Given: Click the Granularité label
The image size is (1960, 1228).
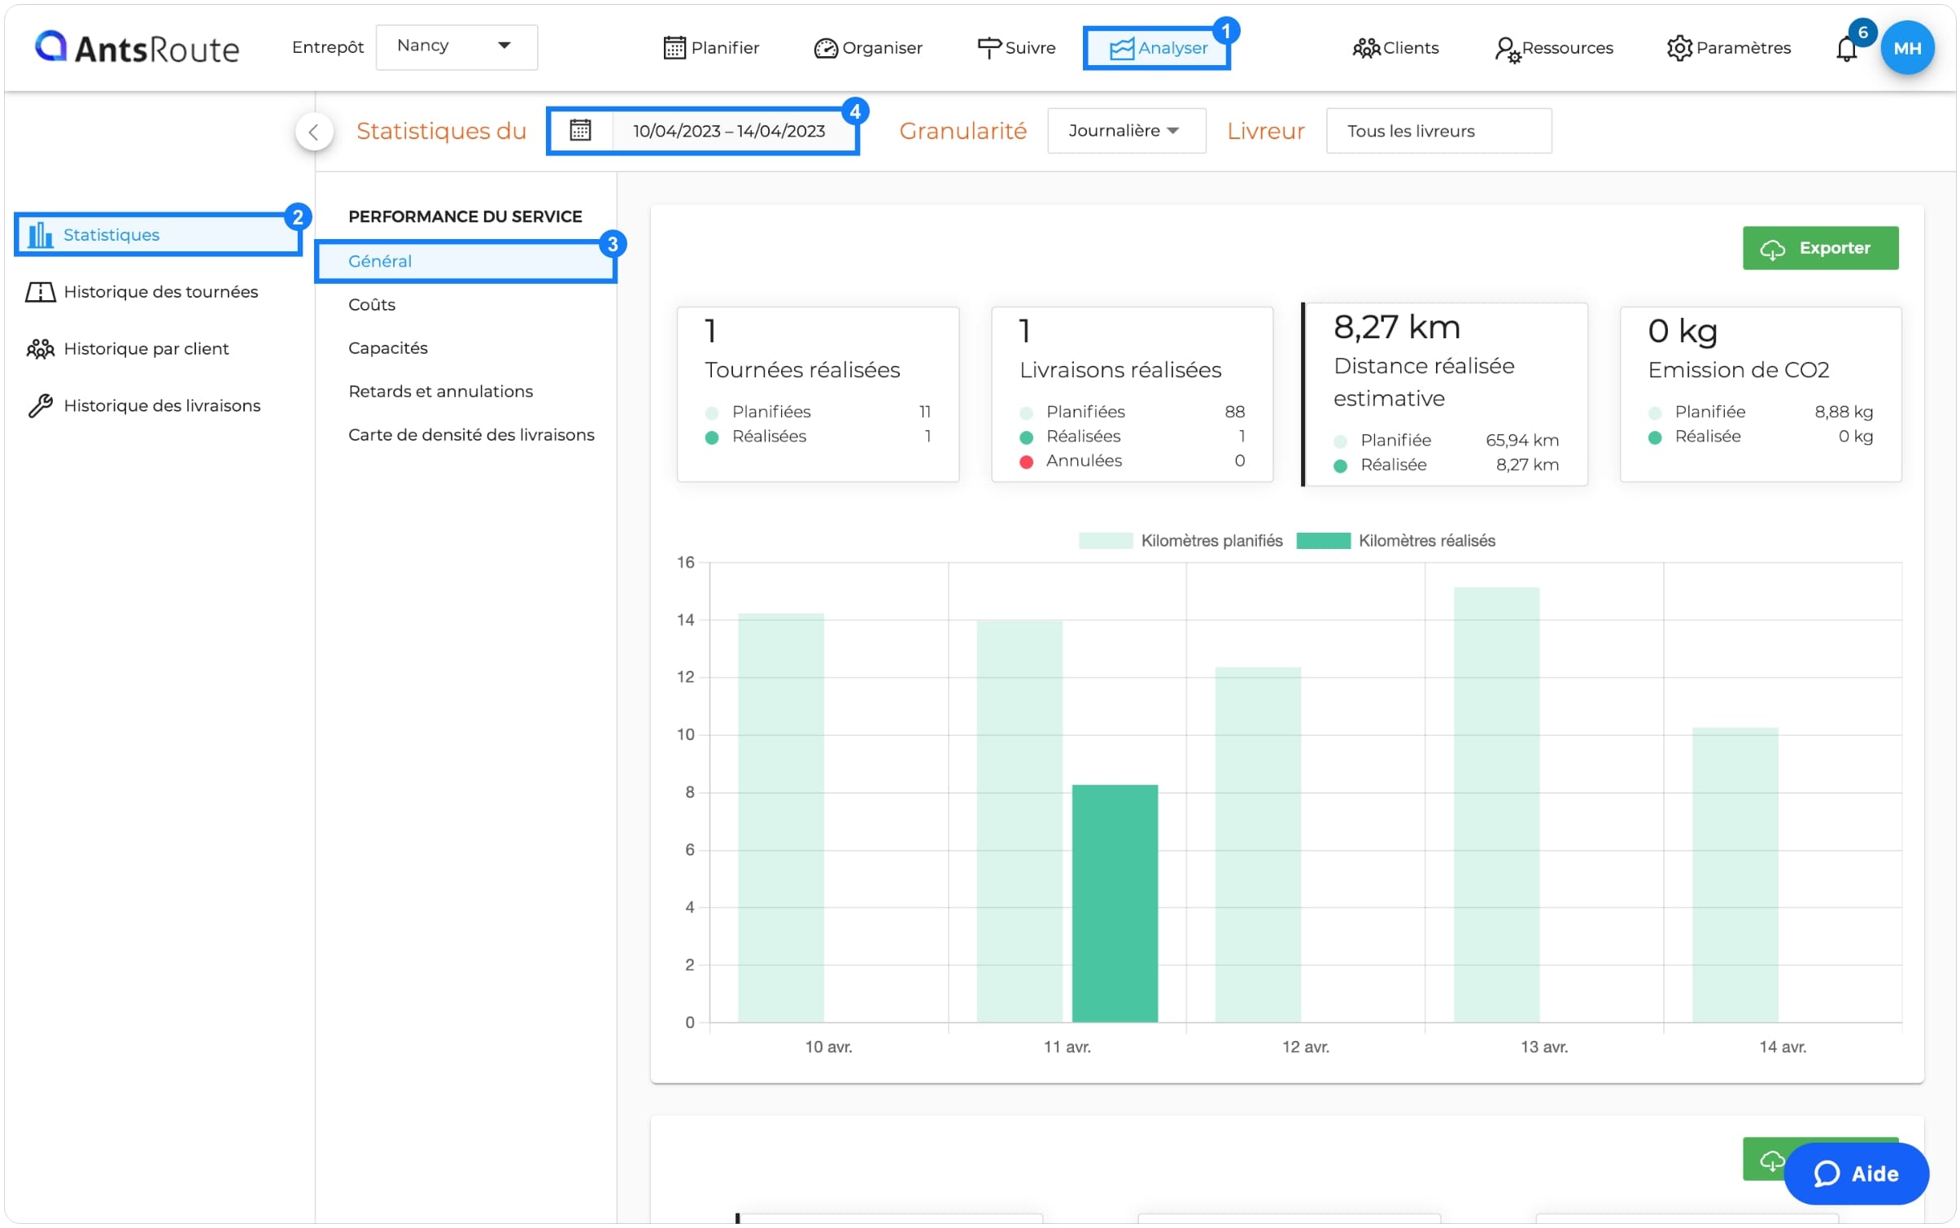Looking at the screenshot, I should tap(963, 131).
